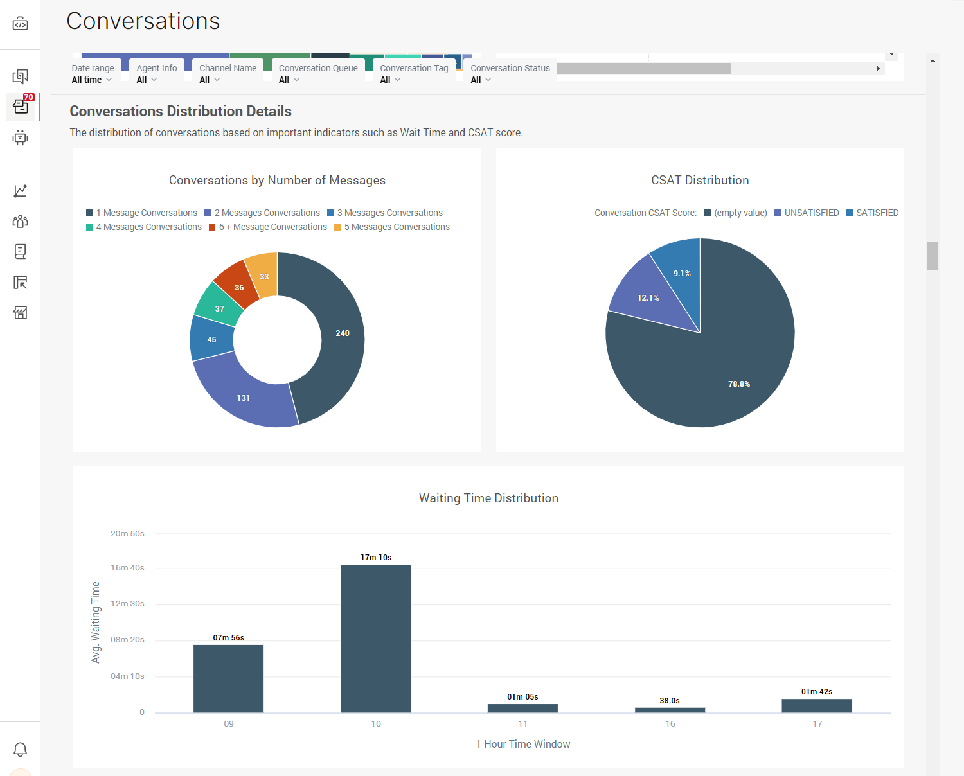Viewport: 964px width, 776px height.
Task: Click the cursor flag icon in sidebar
Action: (20, 282)
